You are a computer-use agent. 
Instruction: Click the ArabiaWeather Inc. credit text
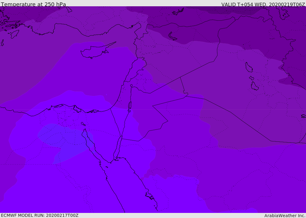click(285, 215)
